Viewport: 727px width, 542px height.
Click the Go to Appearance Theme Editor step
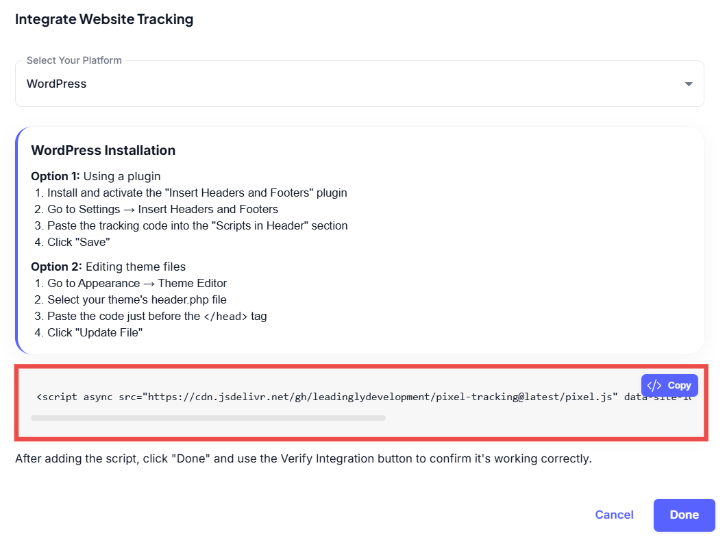pos(136,283)
